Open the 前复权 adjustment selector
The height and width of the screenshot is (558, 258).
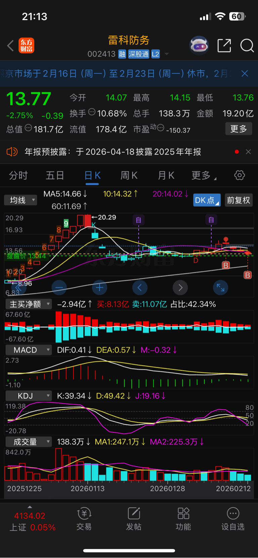tap(239, 200)
